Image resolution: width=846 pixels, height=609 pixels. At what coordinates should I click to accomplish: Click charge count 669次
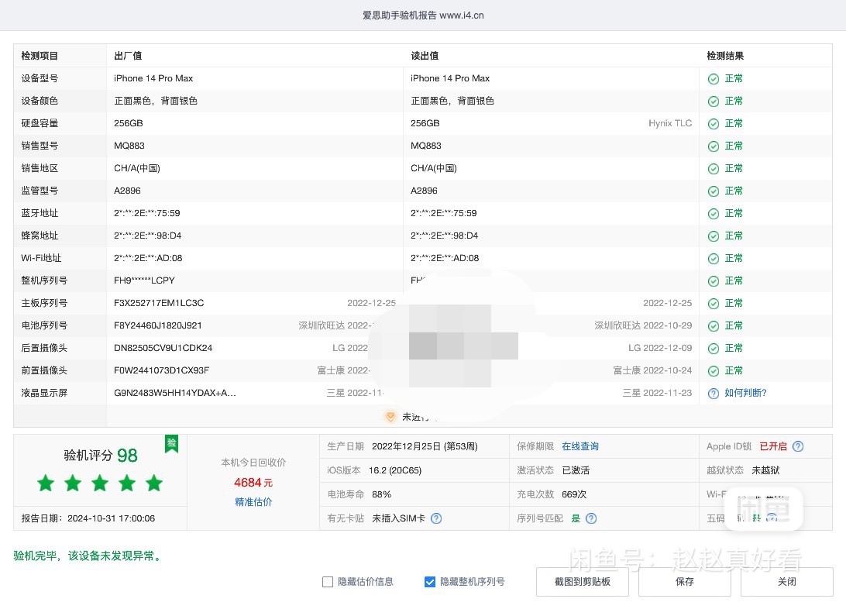[574, 494]
